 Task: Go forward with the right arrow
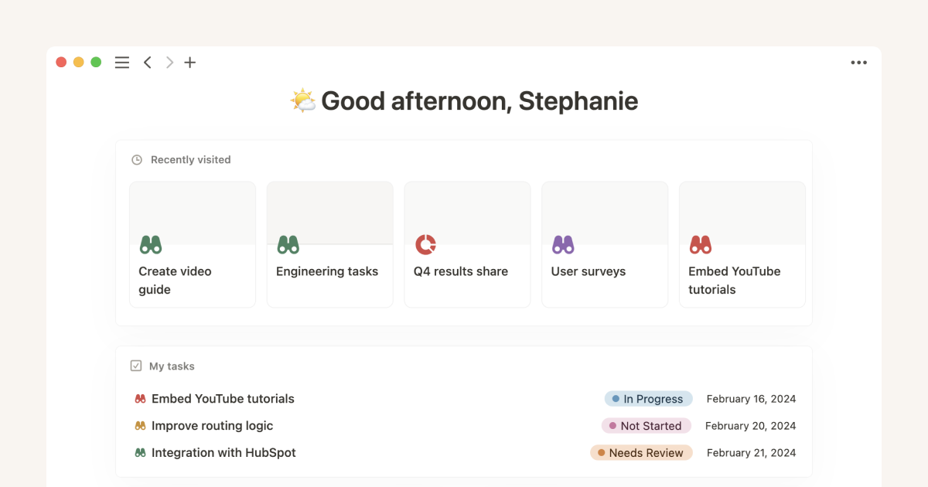pyautogui.click(x=169, y=63)
